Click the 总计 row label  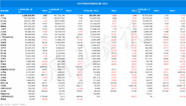click(x=2, y=16)
